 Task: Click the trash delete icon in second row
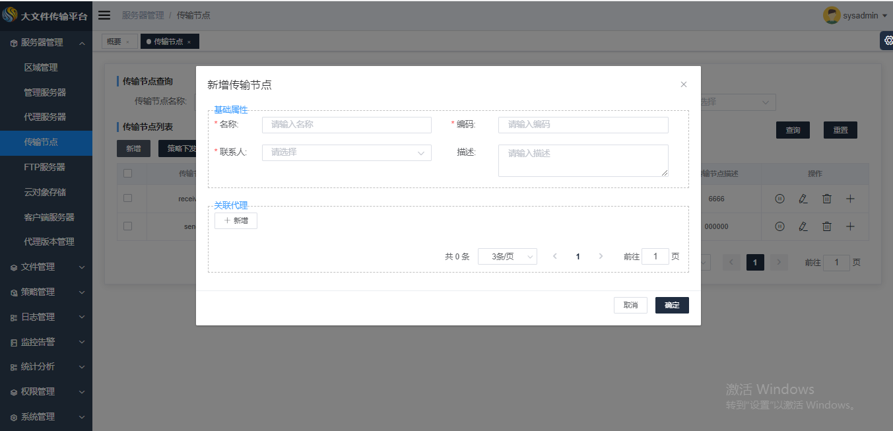point(826,226)
